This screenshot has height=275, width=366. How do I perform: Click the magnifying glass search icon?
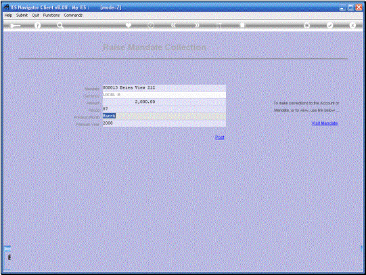pyautogui.click(x=60, y=26)
